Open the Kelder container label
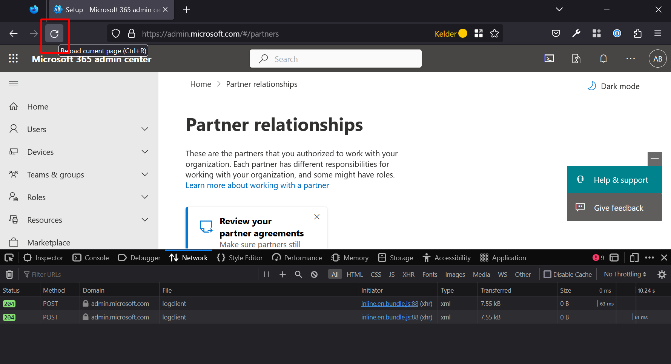This screenshot has height=364, width=671. (451, 34)
